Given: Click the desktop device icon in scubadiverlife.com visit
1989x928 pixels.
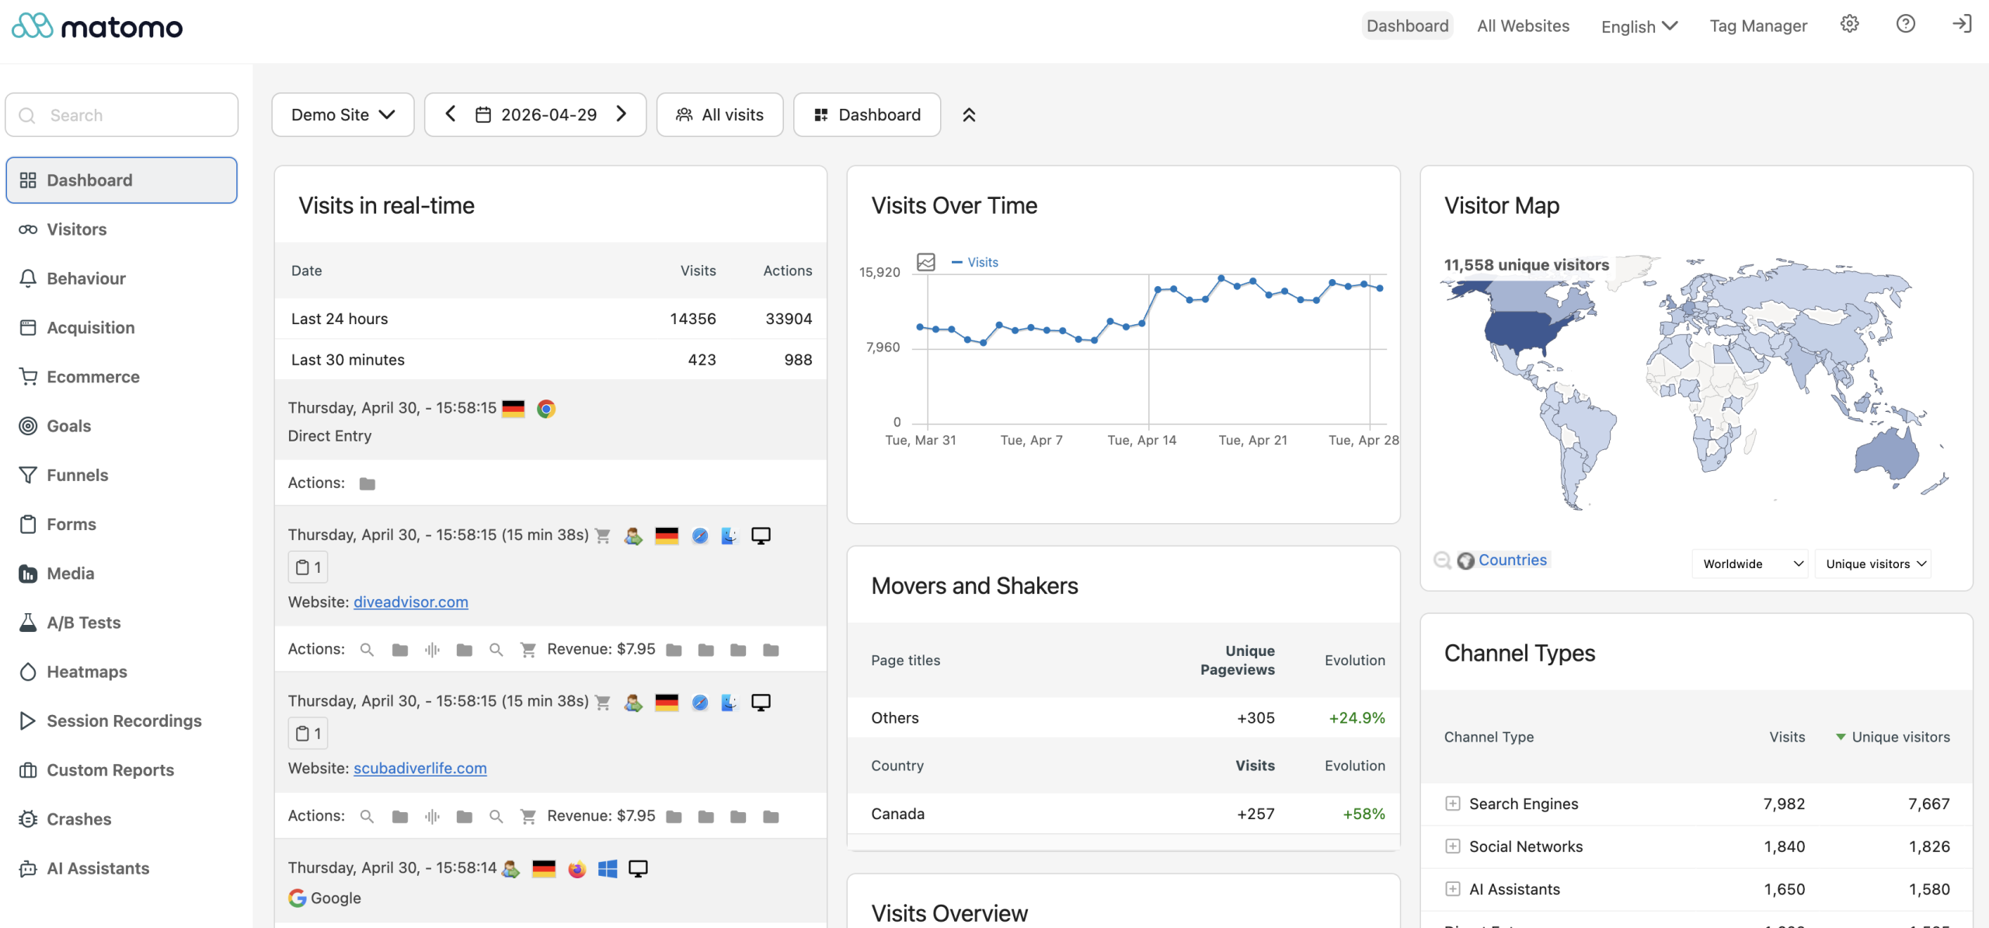Looking at the screenshot, I should (x=761, y=703).
